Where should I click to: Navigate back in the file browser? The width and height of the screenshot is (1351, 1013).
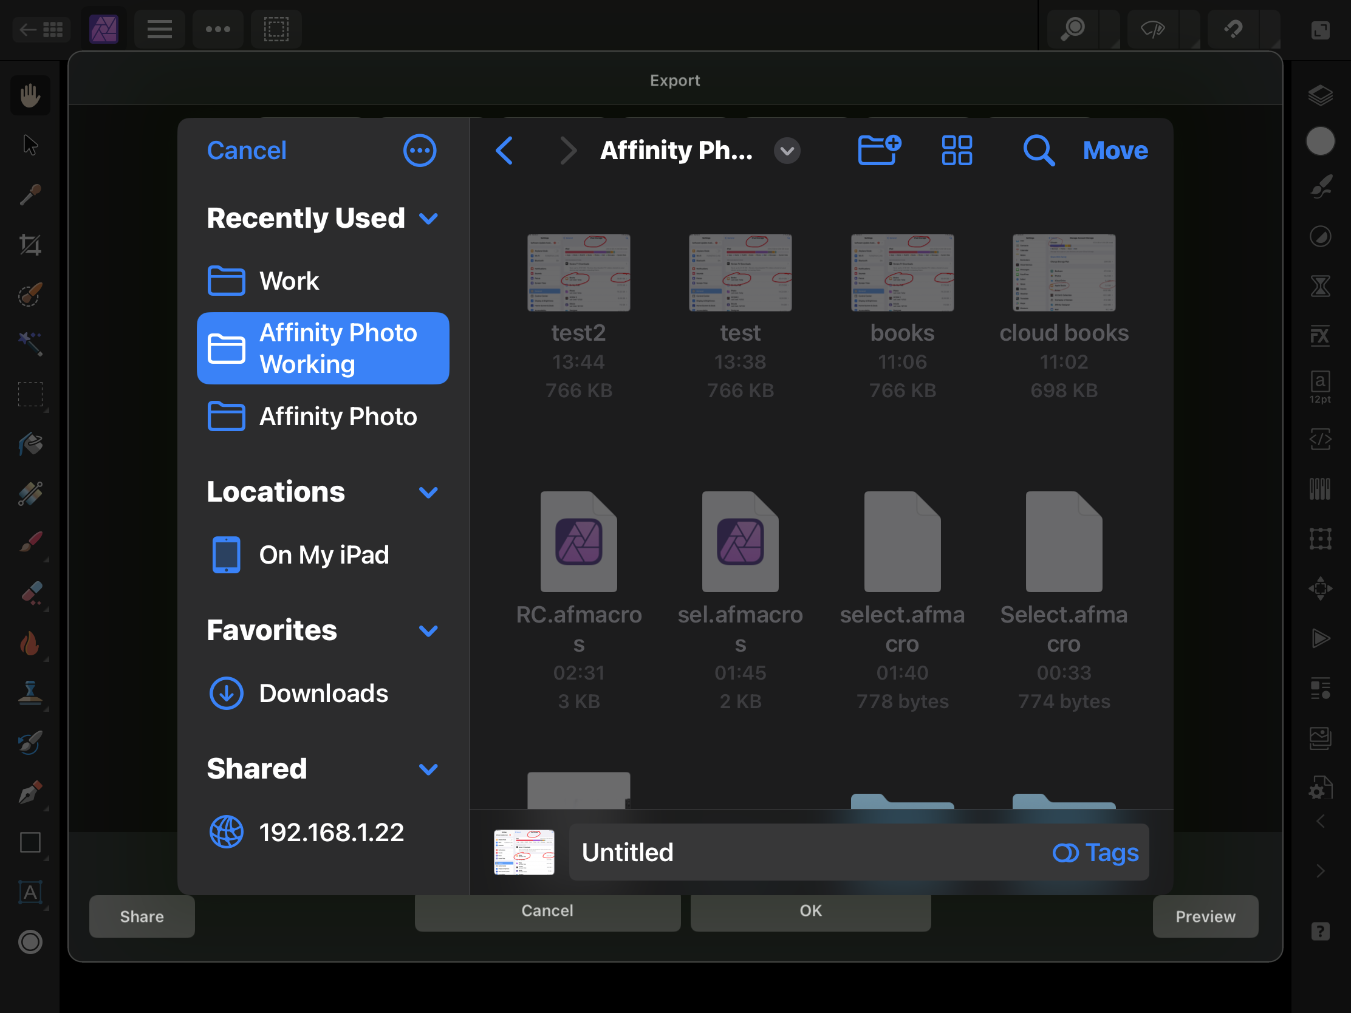(504, 151)
